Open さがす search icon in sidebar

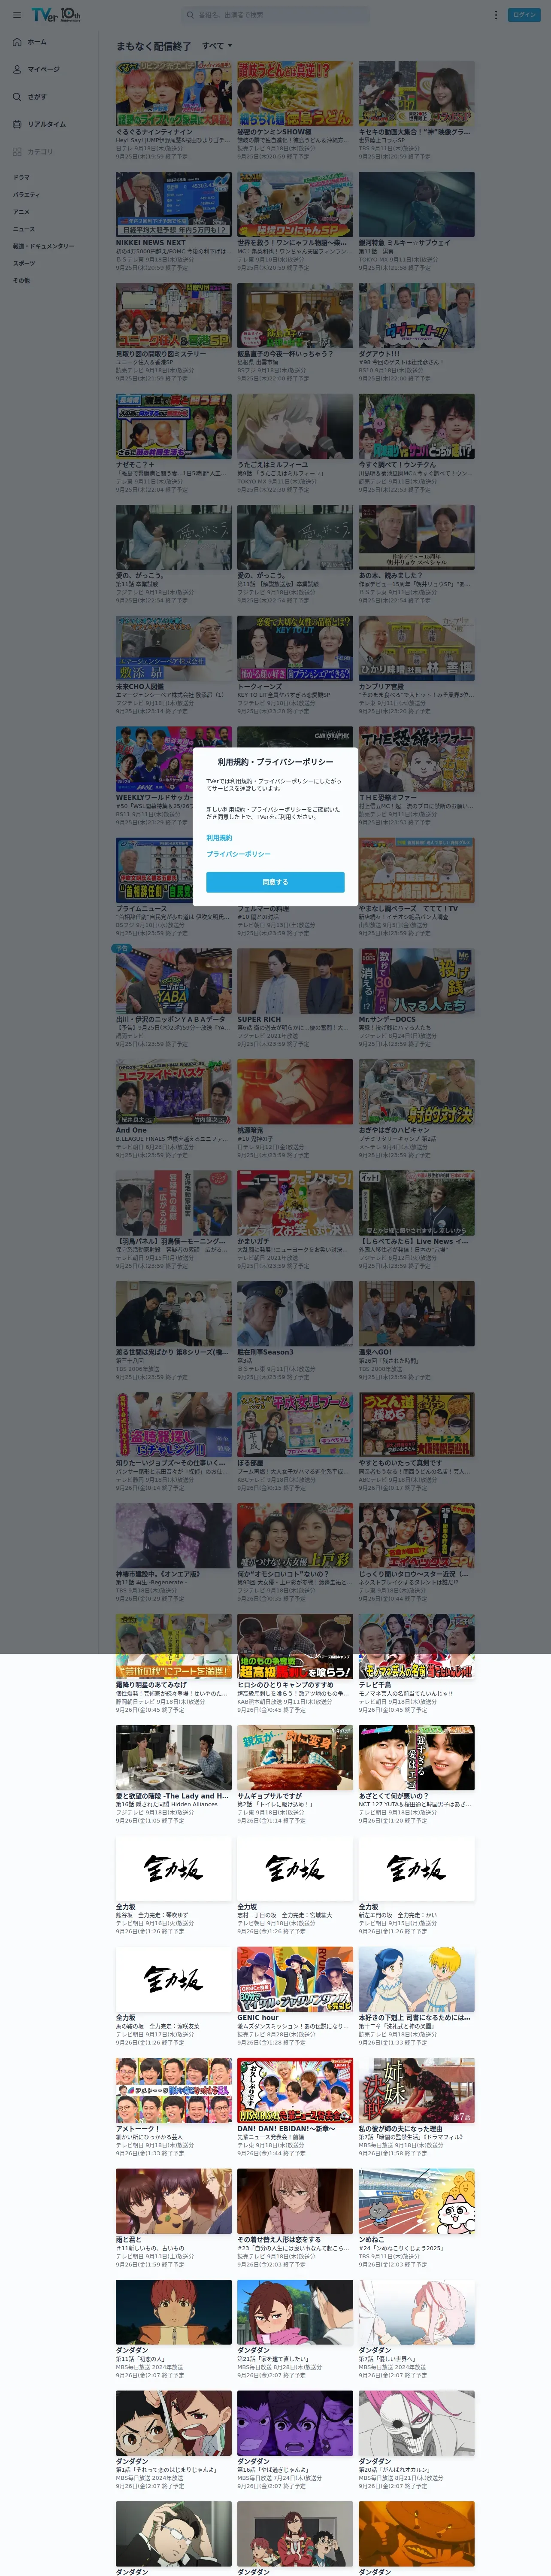(x=17, y=97)
